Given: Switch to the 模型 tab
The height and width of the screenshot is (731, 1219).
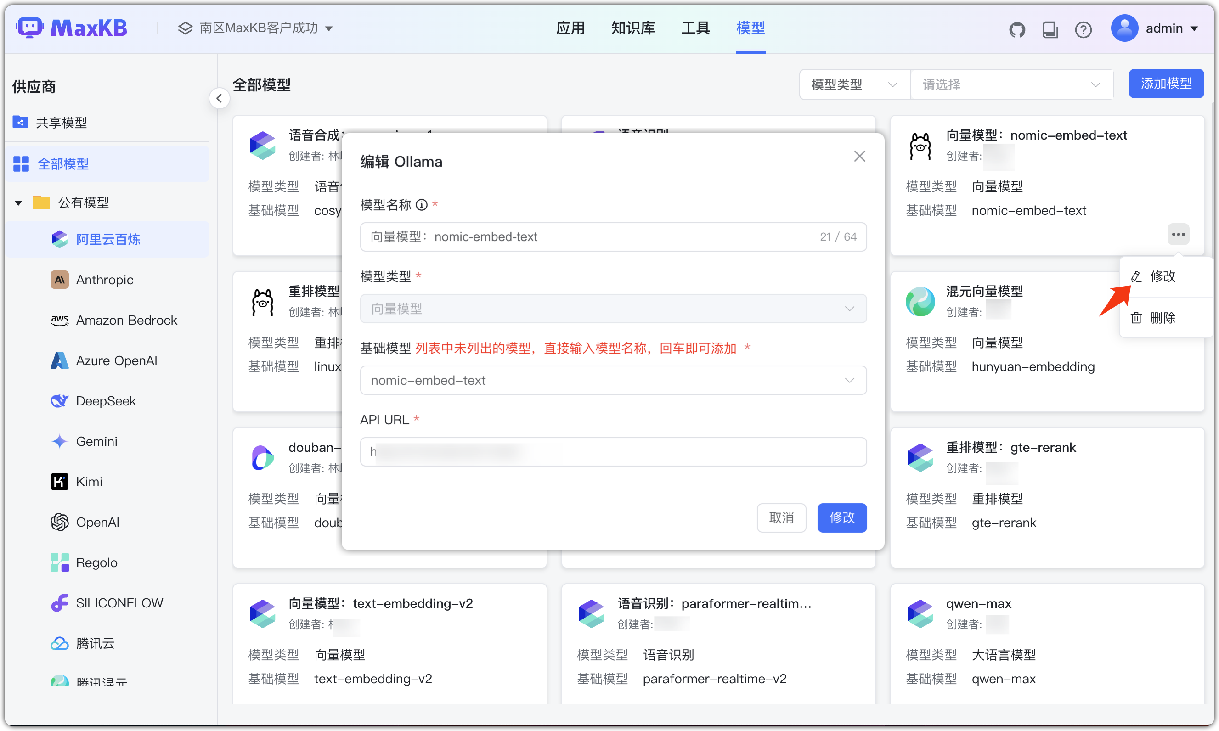Looking at the screenshot, I should [751, 28].
